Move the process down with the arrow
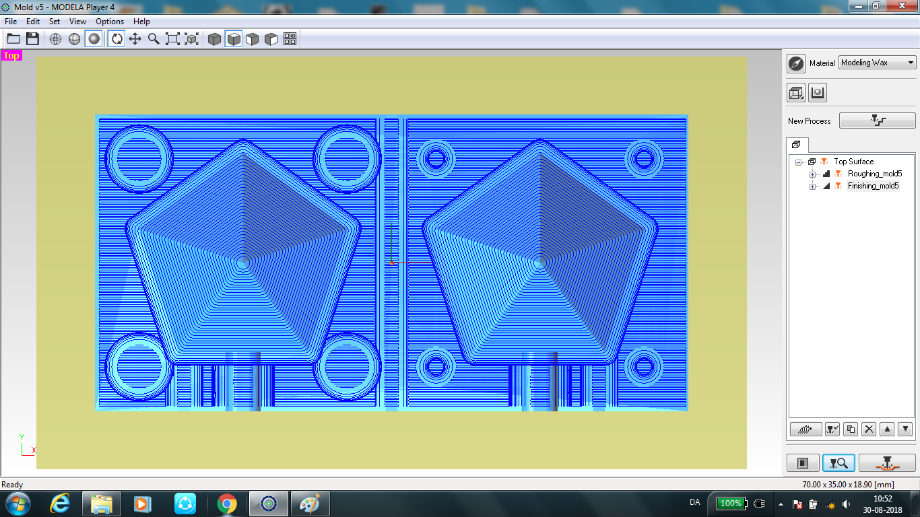This screenshot has height=517, width=920. point(905,429)
